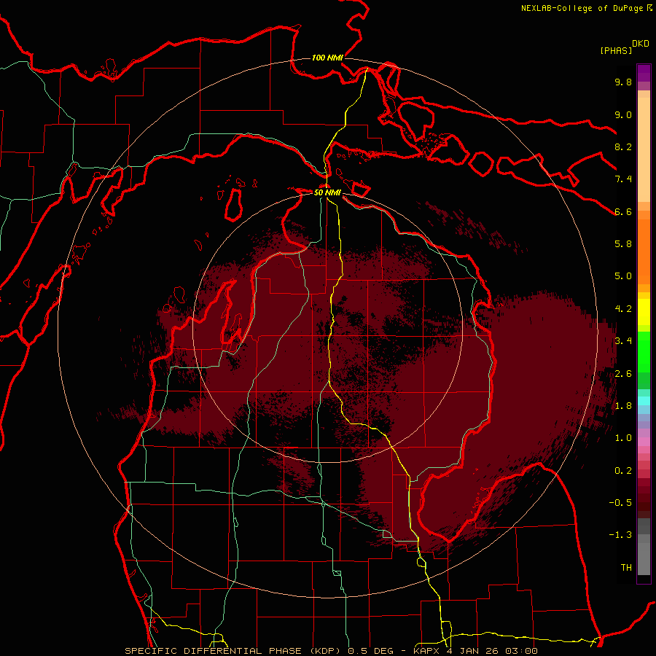Click the 5.8 legend value
The height and width of the screenshot is (656, 656).
[623, 243]
